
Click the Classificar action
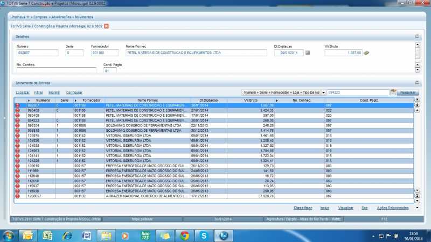tap(303, 208)
